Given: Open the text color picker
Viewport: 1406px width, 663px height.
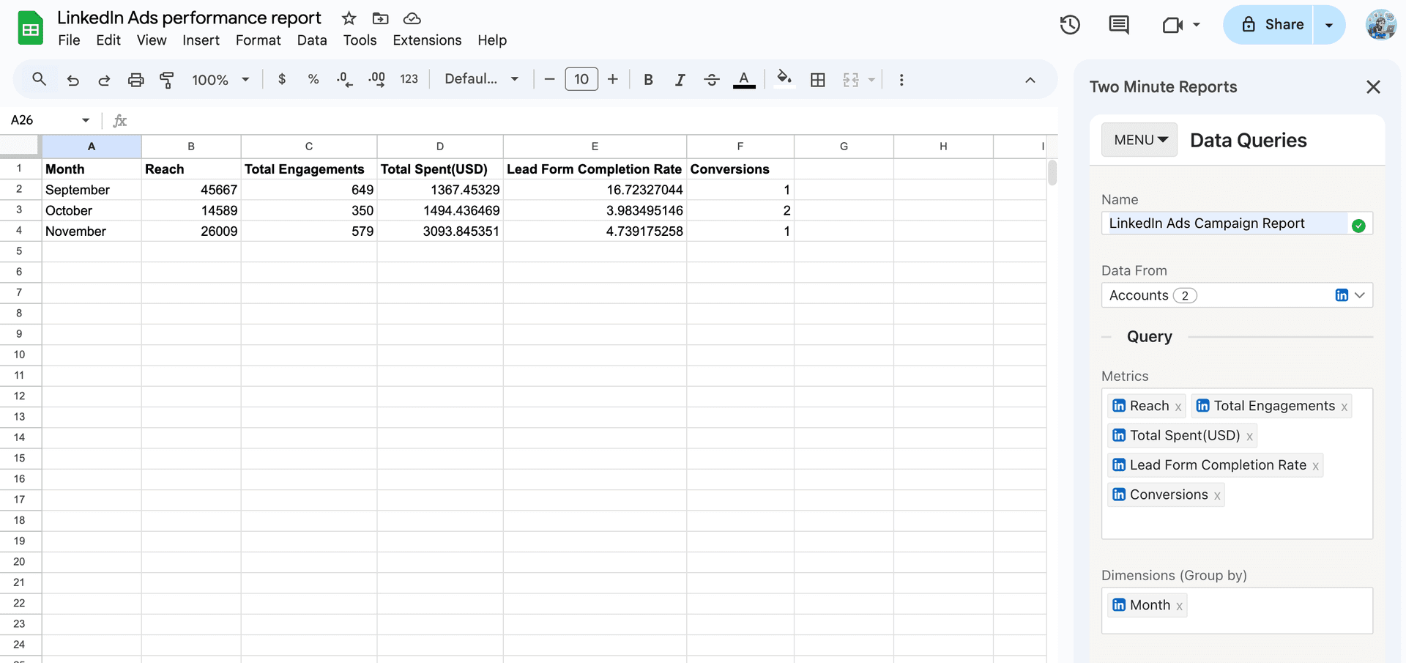Looking at the screenshot, I should pos(744,79).
